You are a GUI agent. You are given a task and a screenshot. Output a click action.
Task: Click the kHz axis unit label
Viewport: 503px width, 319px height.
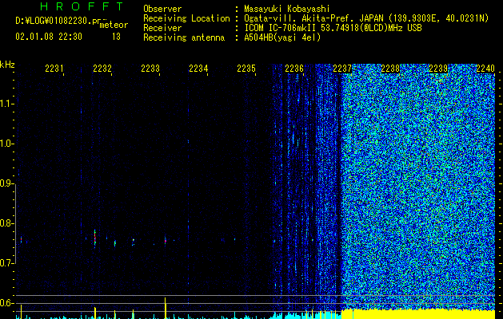tap(7, 65)
